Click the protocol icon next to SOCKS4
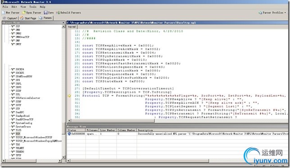Viewport: 290px width, 168px height. click(13, 69)
